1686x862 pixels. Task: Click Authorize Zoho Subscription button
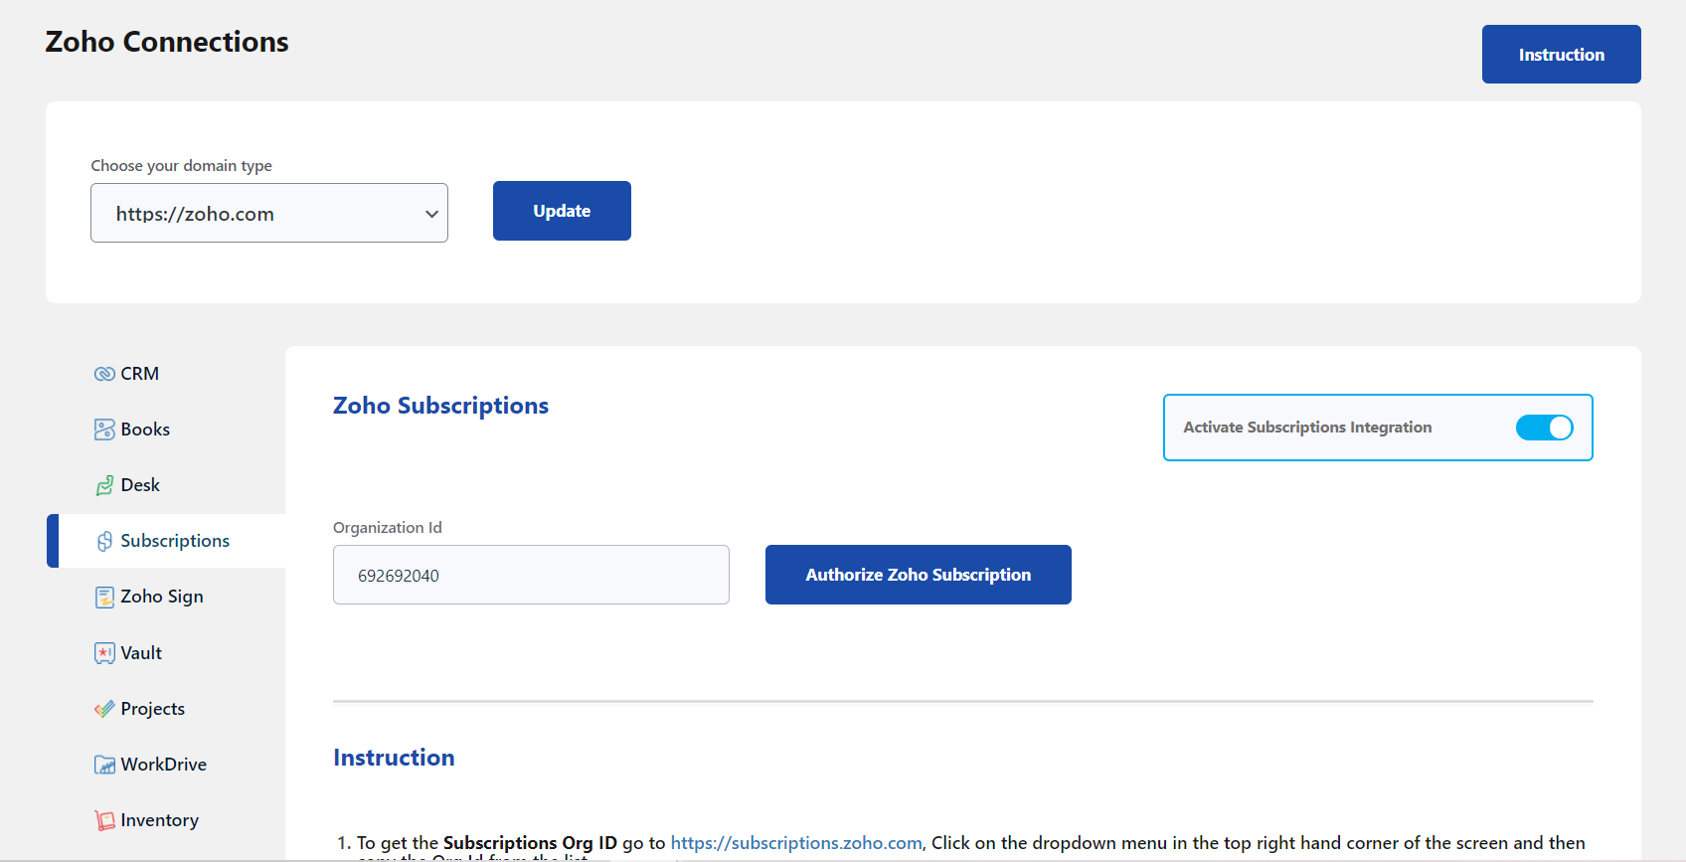click(919, 575)
